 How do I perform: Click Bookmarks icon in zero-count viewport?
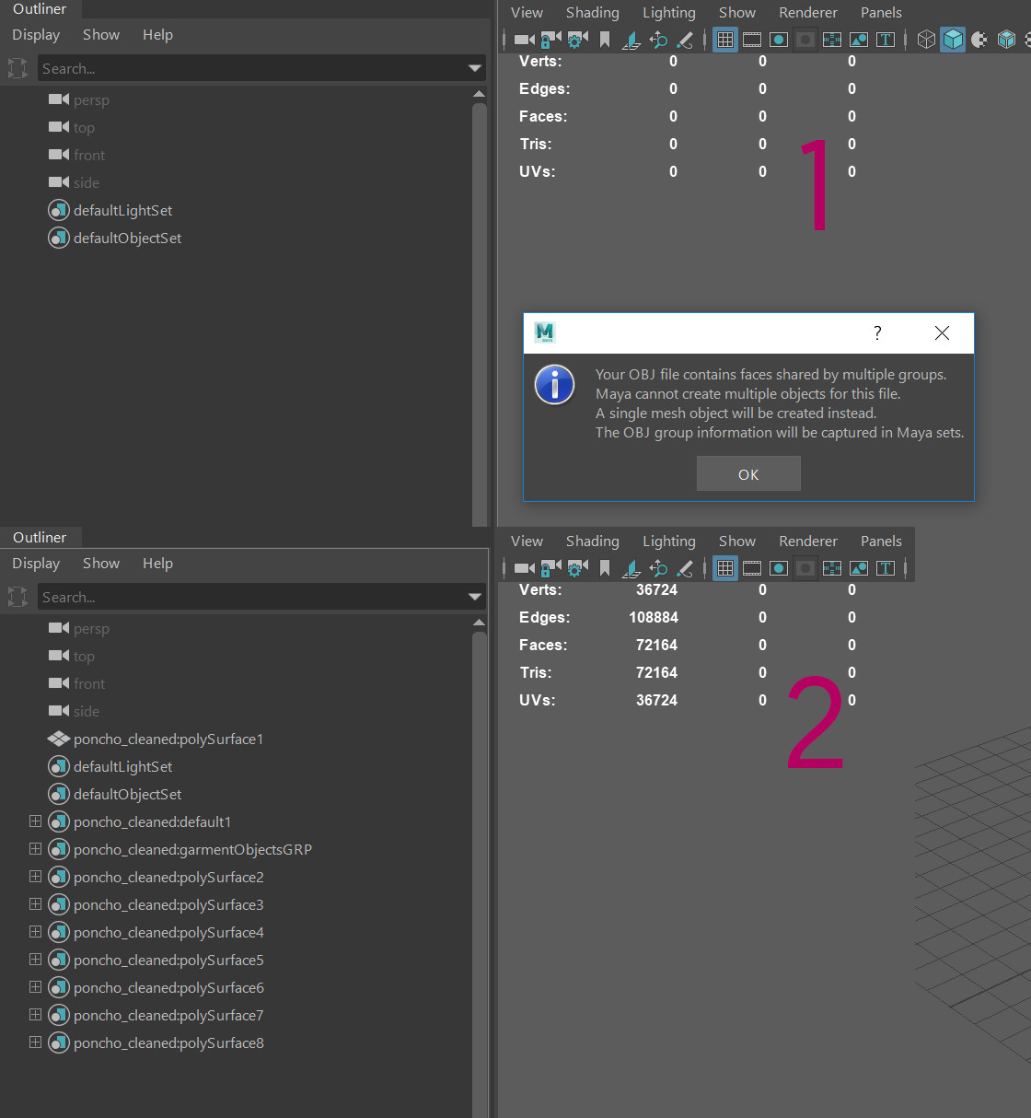pyautogui.click(x=605, y=40)
